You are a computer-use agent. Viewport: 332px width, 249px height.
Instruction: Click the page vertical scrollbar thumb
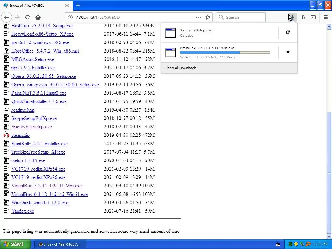pos(329,172)
